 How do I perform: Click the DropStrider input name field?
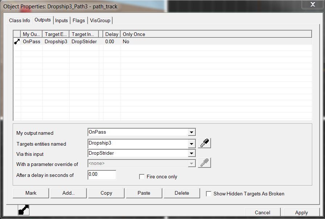click(138, 154)
